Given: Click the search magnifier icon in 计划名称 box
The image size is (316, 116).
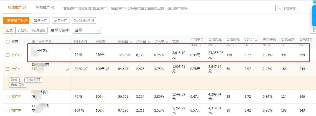Looking at the screenshot, I should pyautogui.click(x=278, y=8).
